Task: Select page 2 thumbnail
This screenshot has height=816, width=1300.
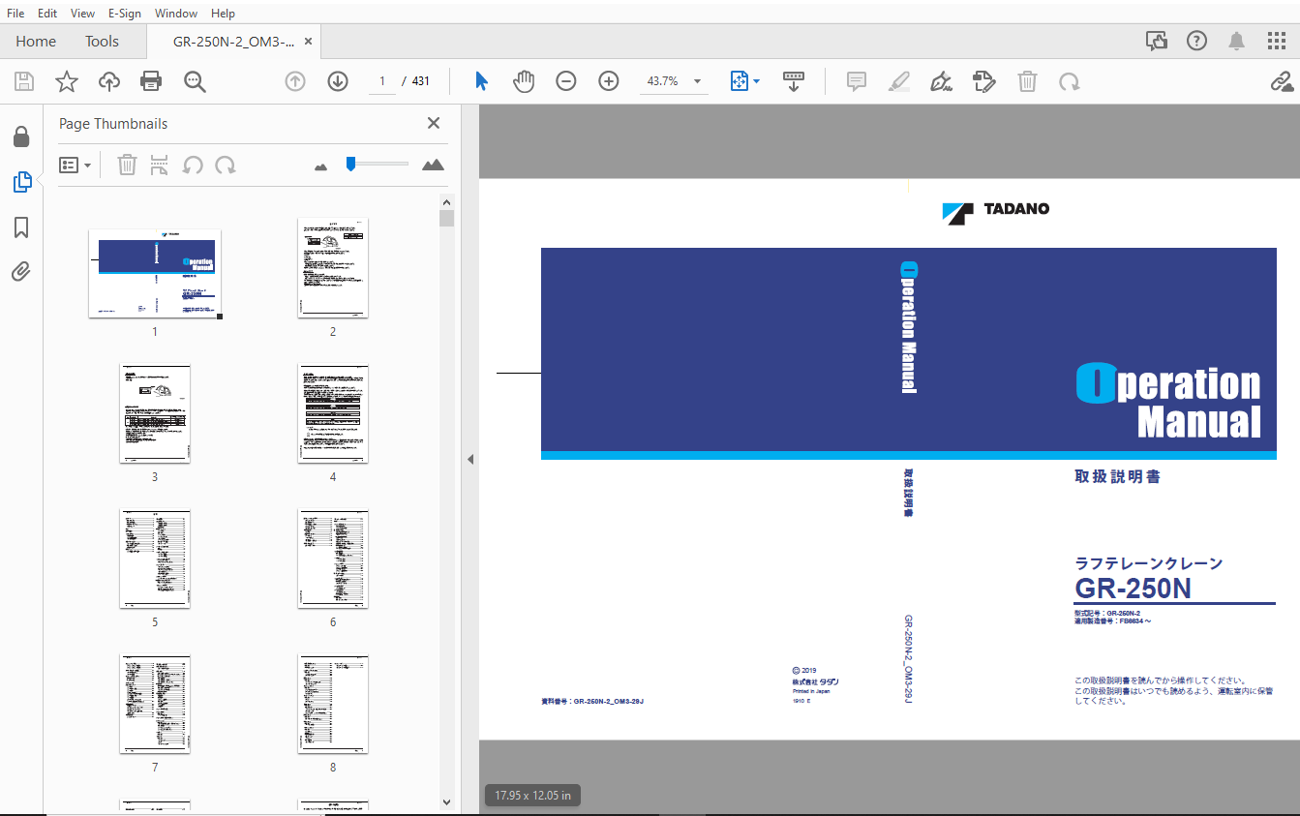Action: (x=333, y=267)
